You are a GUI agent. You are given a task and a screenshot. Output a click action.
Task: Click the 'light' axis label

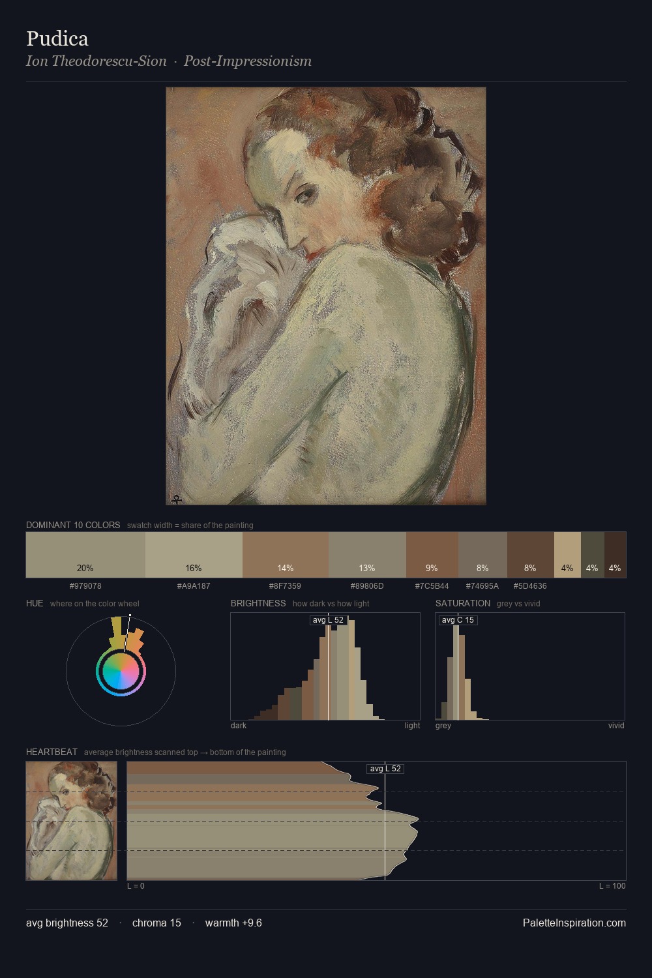tap(413, 726)
